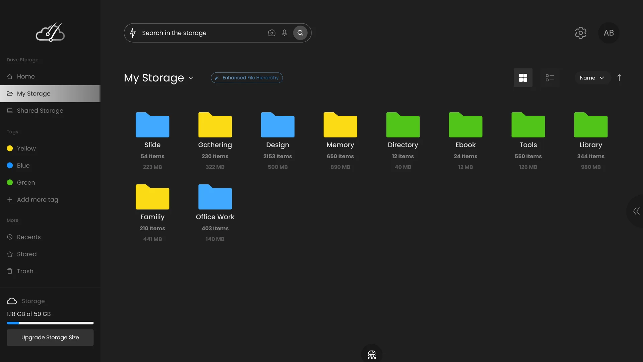Open the Memory folder
The image size is (643, 362).
[x=340, y=125]
